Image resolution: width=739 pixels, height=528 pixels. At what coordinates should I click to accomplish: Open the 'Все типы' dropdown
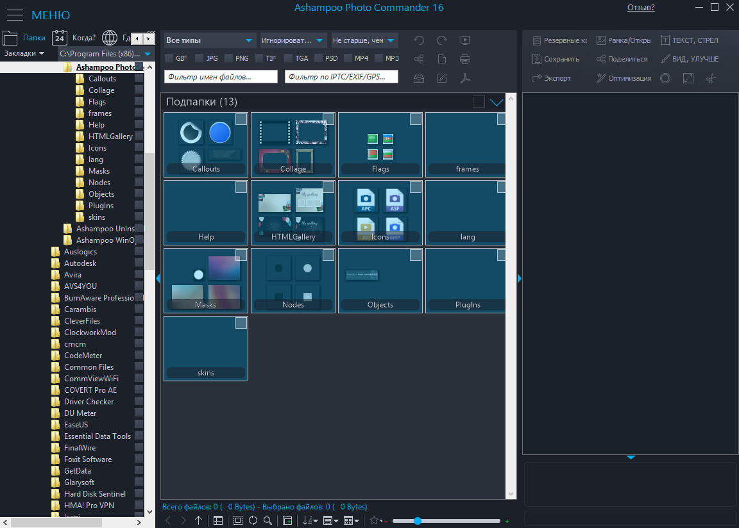(209, 40)
